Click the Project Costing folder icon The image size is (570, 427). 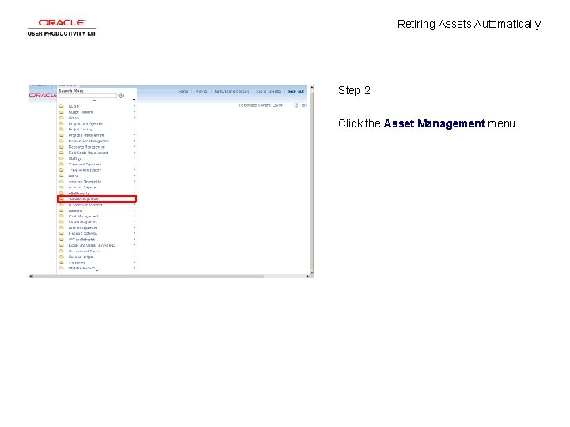[x=62, y=130]
